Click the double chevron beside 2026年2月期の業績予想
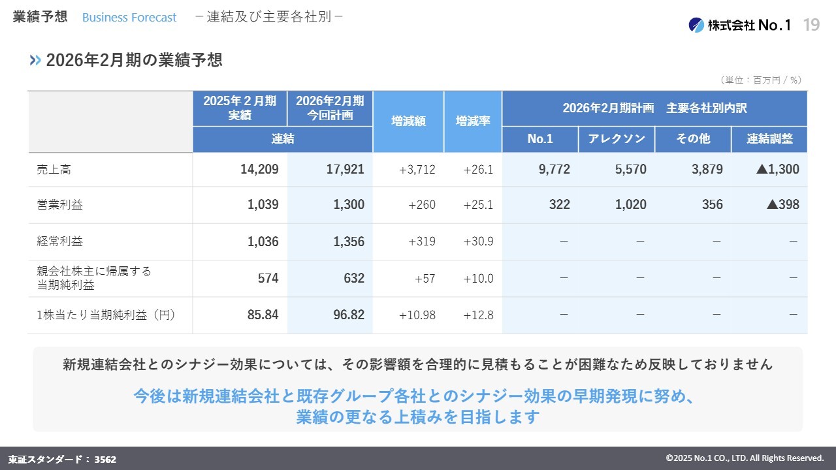Viewport: 836px width, 470px height. [x=35, y=61]
